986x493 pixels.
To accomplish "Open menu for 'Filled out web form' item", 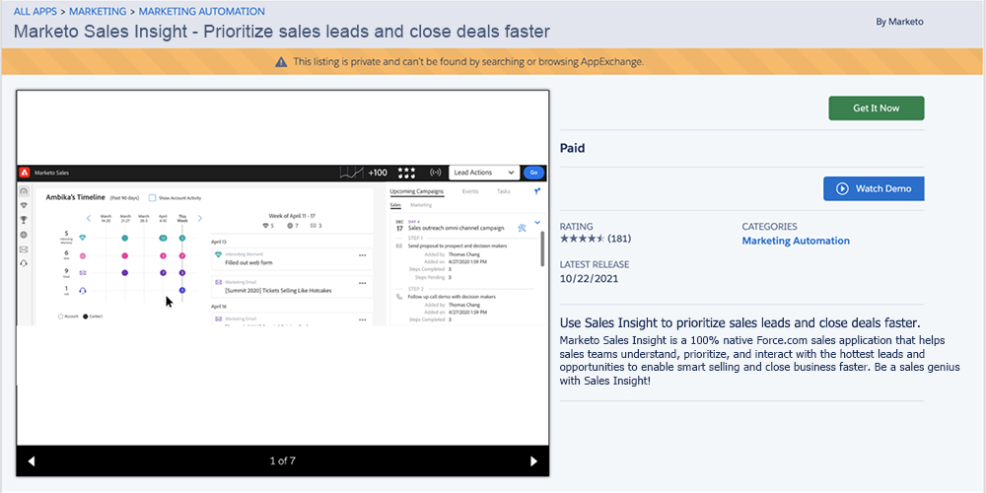I will pyautogui.click(x=362, y=256).
